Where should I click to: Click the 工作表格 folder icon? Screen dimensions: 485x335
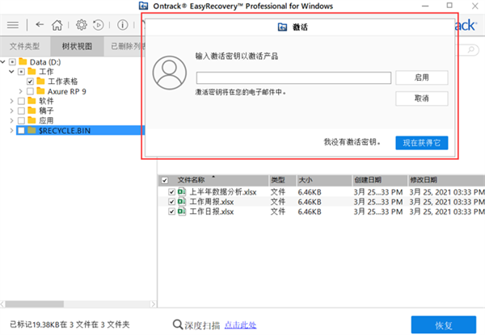(x=41, y=82)
